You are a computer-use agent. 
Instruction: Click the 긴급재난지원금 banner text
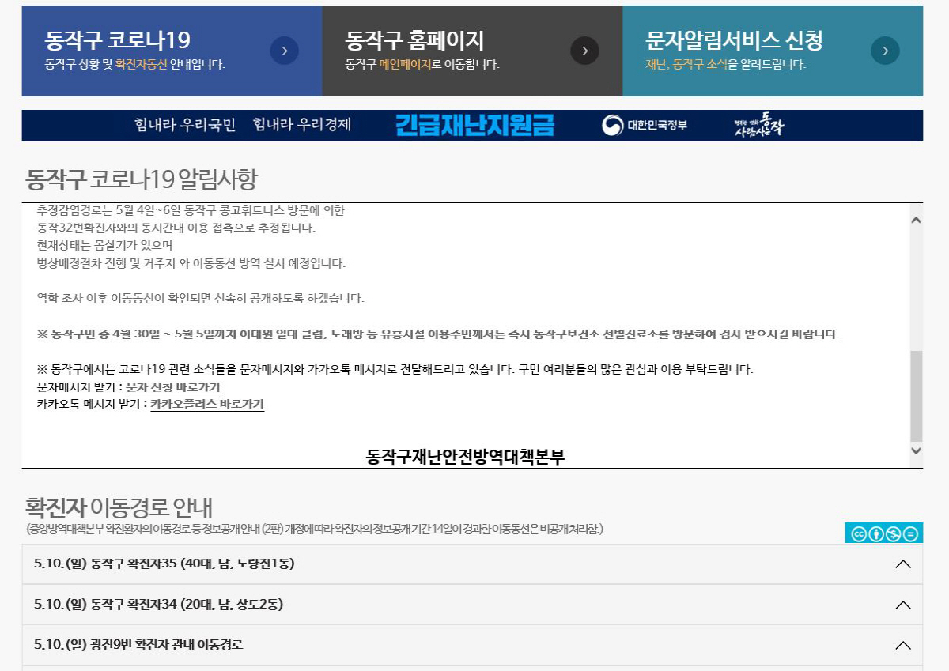[475, 126]
